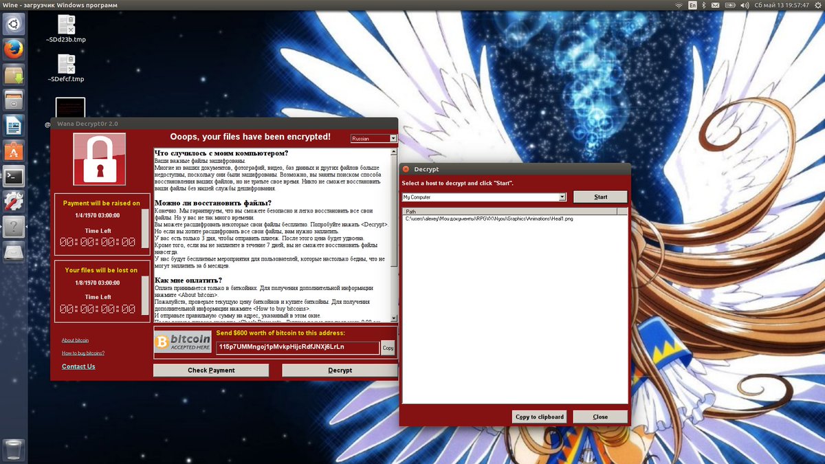Click the 'Select a host to decrypt' instruction
This screenshot has height=464, width=825.
(458, 184)
